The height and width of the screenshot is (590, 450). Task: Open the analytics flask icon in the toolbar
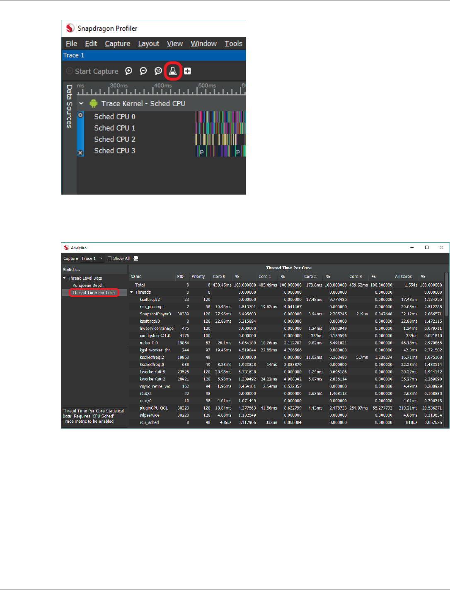click(x=173, y=71)
